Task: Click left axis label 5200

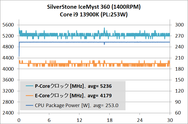Action: pyautogui.click(x=8, y=36)
